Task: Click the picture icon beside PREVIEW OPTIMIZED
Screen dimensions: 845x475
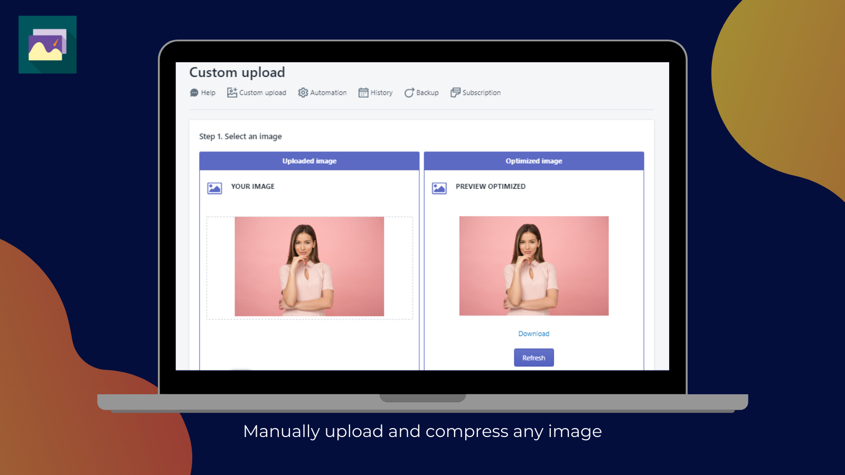Action: point(439,188)
